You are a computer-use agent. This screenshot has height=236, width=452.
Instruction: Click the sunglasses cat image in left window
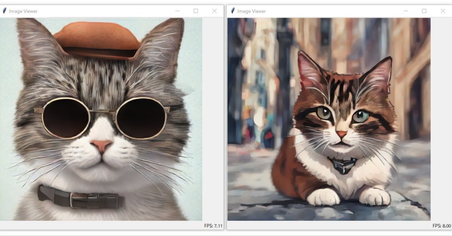101,119
